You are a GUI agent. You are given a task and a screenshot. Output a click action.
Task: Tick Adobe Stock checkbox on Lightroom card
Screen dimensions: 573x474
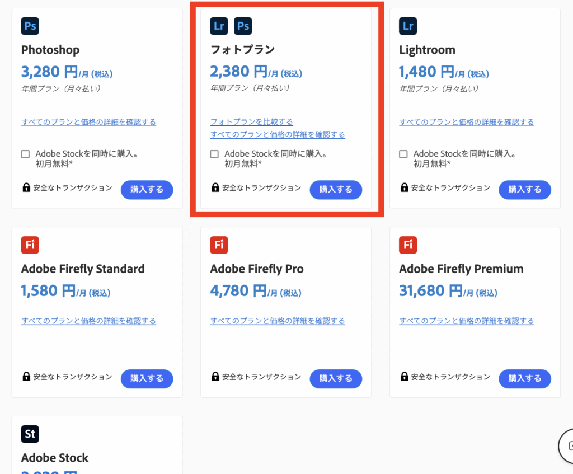(x=403, y=154)
